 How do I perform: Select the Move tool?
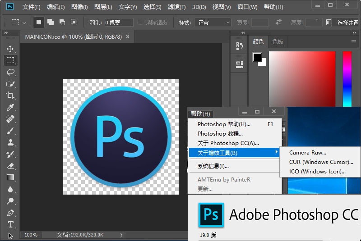[x=10, y=49]
